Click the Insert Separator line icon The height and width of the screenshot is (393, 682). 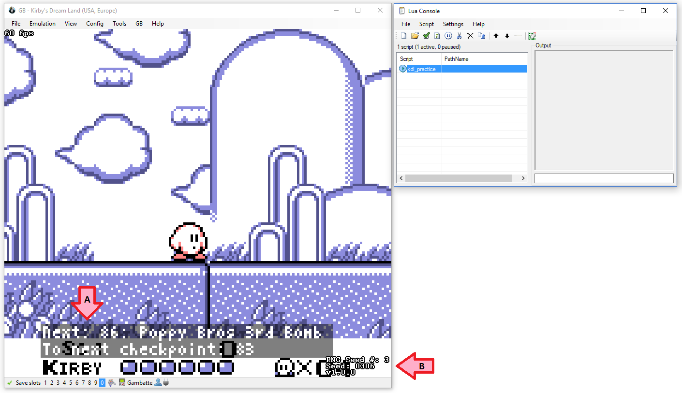518,36
